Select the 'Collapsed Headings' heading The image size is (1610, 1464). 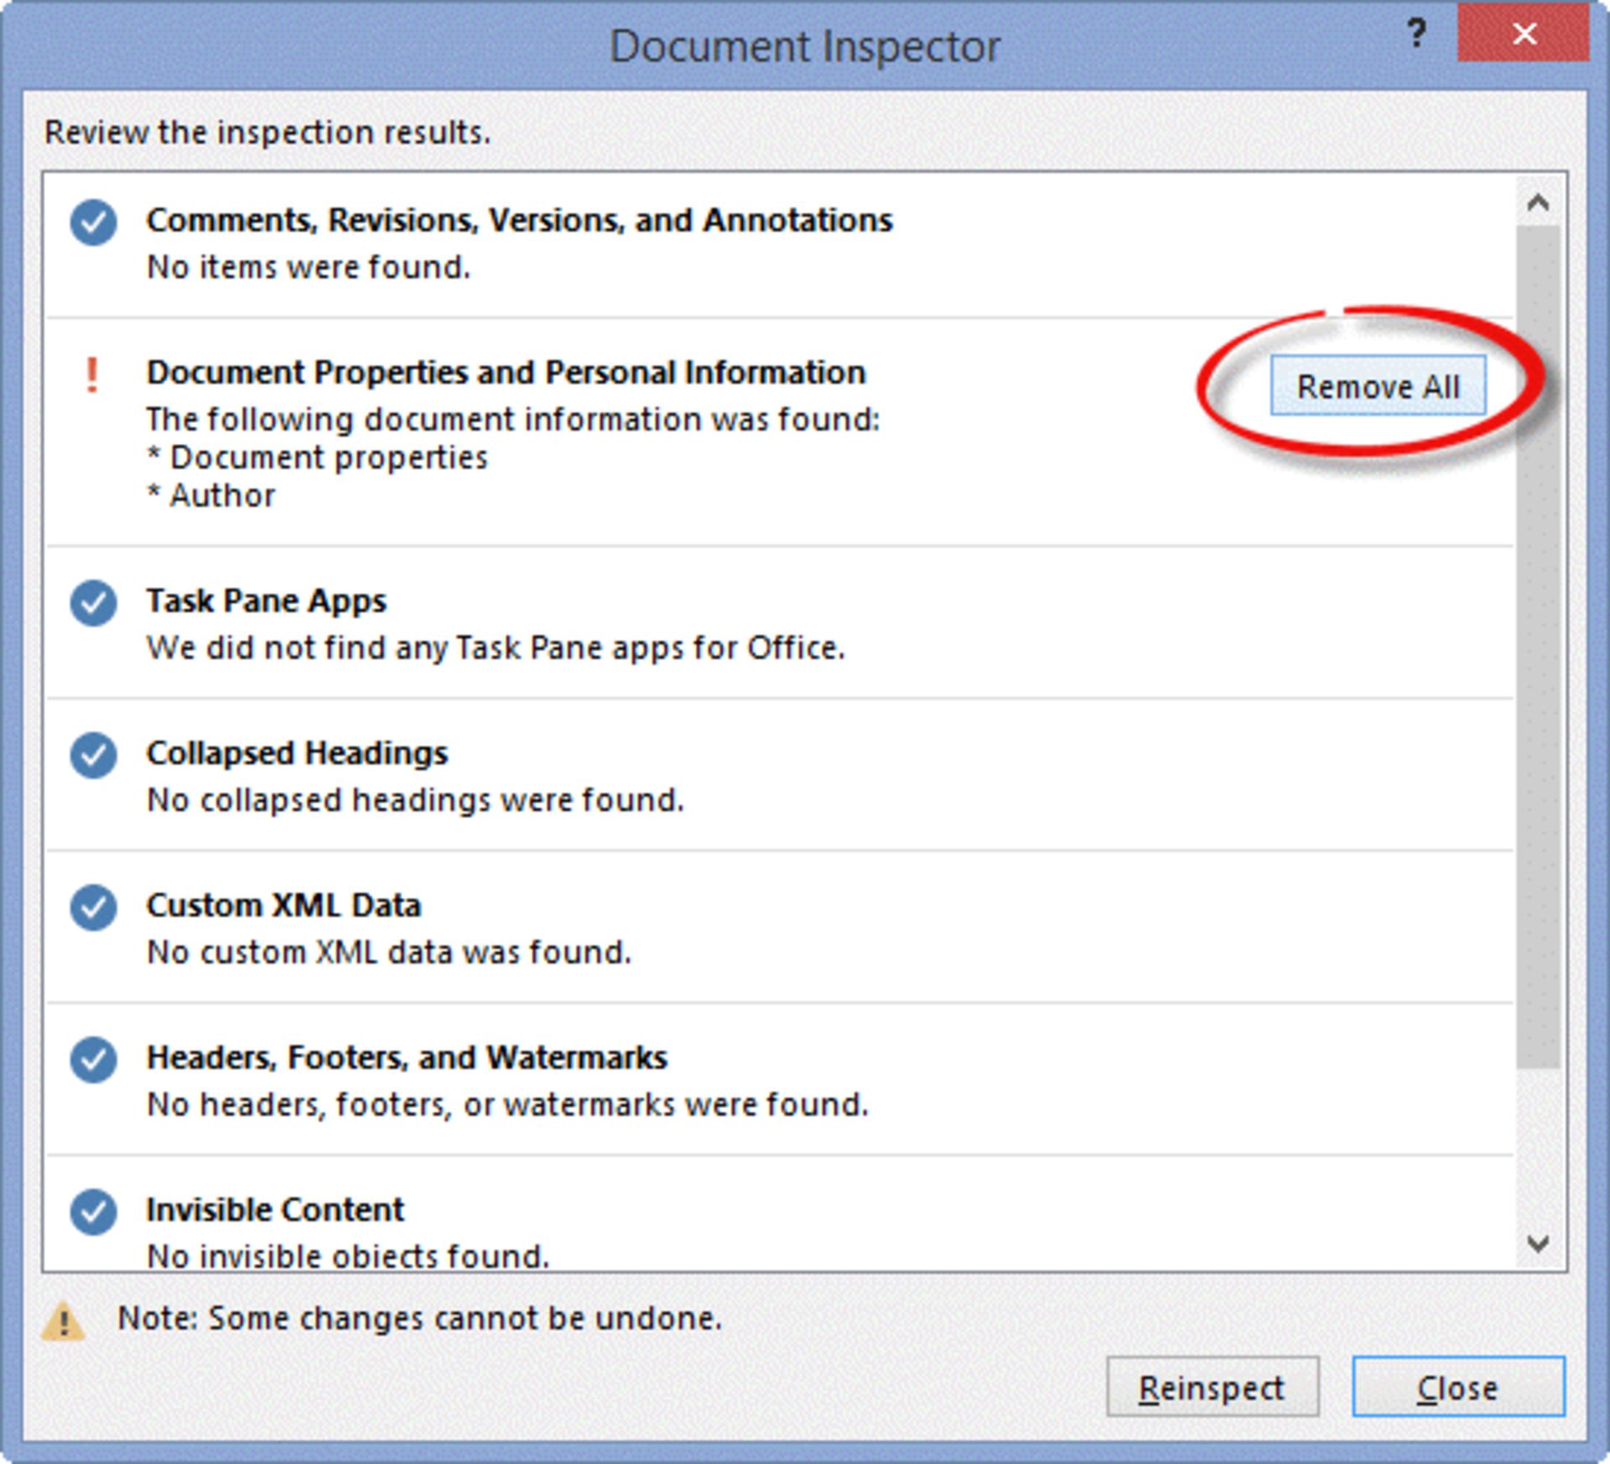click(x=298, y=753)
